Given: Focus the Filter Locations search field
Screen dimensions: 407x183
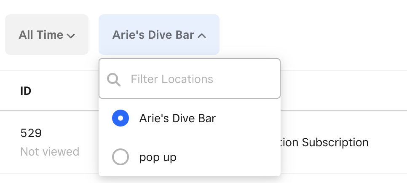Looking at the screenshot, I should coord(198,79).
